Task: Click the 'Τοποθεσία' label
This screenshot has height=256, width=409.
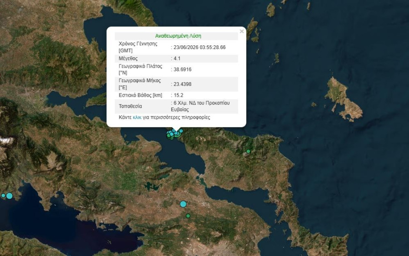Action: pos(130,106)
